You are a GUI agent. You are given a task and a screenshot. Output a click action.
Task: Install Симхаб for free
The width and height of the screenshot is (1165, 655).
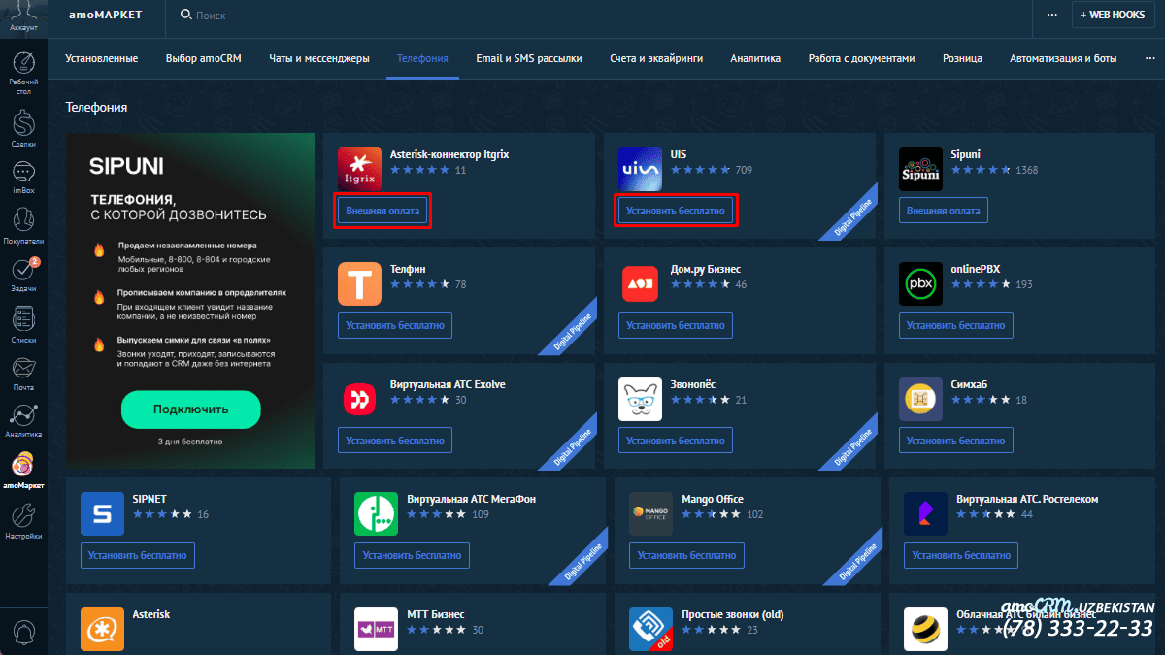pos(956,441)
